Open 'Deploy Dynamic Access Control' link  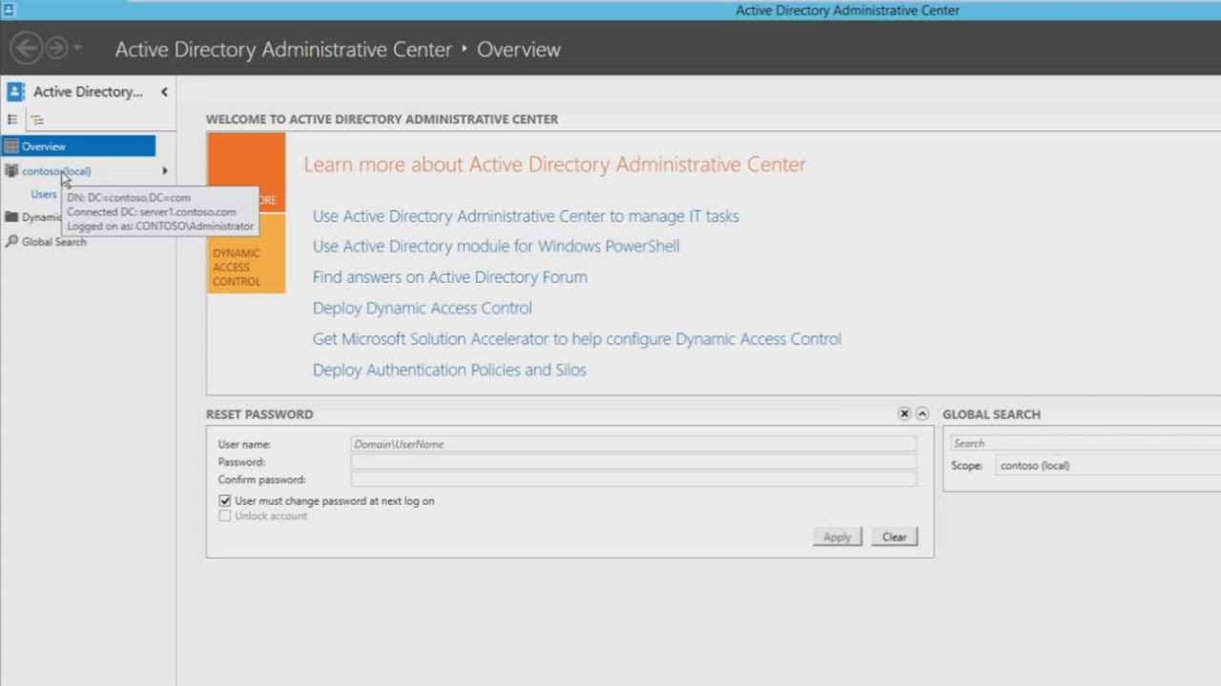423,308
